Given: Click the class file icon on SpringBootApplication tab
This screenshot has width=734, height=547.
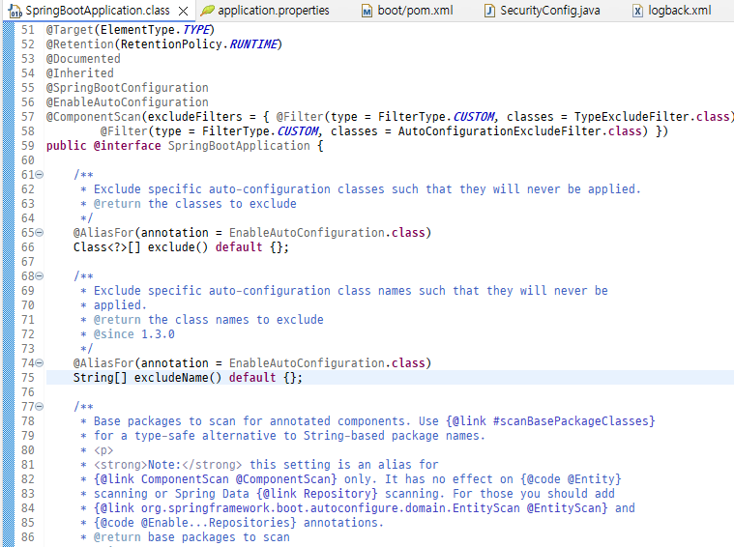Looking at the screenshot, I should click(x=15, y=11).
